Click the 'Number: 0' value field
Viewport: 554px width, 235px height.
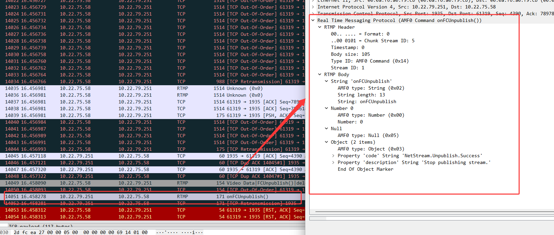[x=350, y=122]
